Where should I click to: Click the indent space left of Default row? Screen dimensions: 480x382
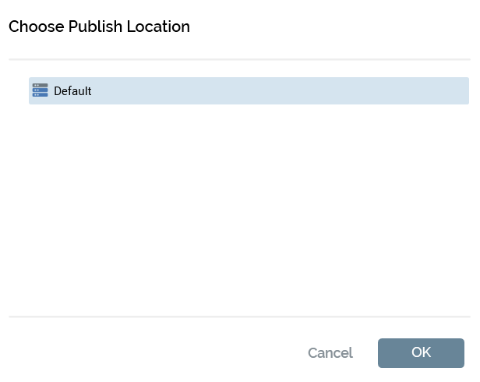tap(18, 91)
